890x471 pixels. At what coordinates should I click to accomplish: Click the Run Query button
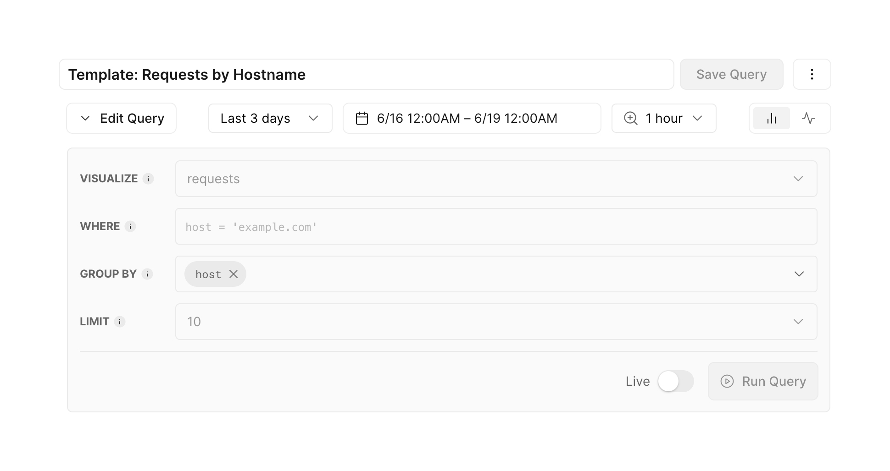pos(763,381)
